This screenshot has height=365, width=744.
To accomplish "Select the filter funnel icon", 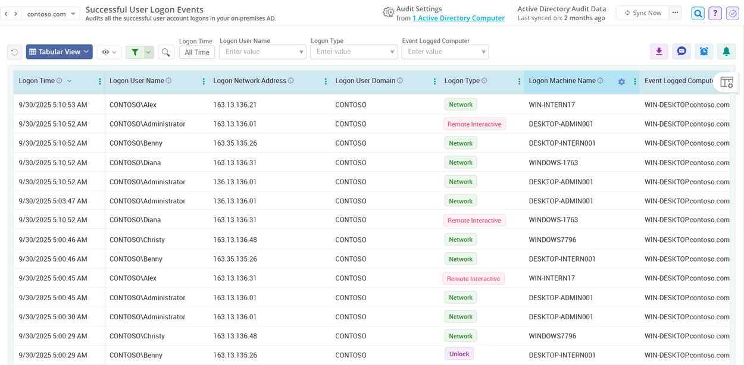I will [x=136, y=52].
